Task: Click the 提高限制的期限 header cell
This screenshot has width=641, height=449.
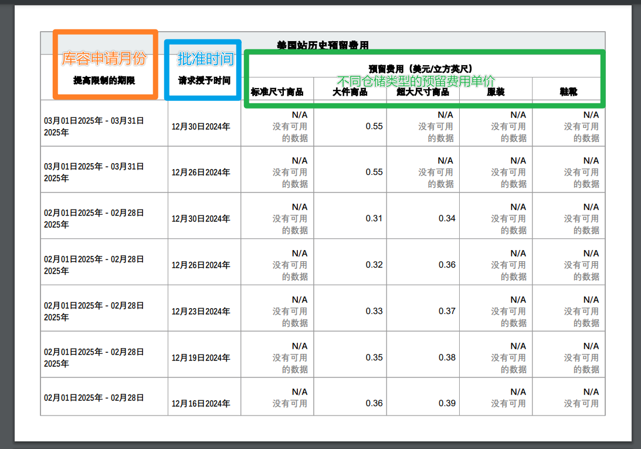Action: click(104, 80)
